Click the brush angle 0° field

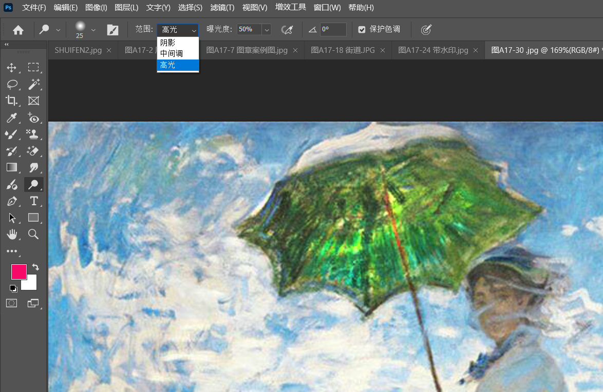[333, 30]
